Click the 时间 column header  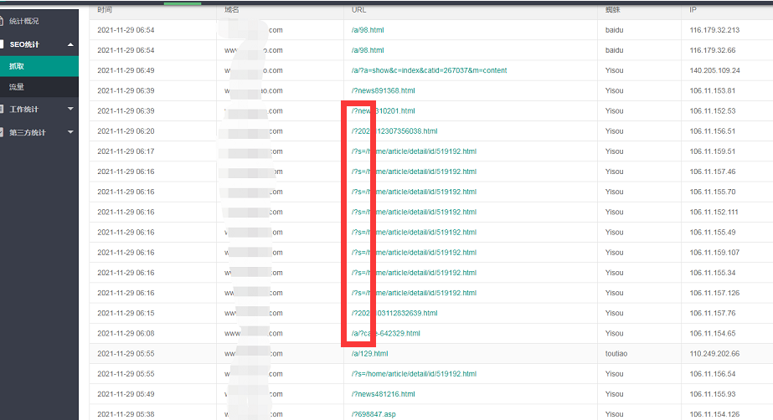pyautogui.click(x=105, y=9)
